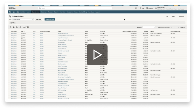Open the date range page dropdown

coord(165,27)
